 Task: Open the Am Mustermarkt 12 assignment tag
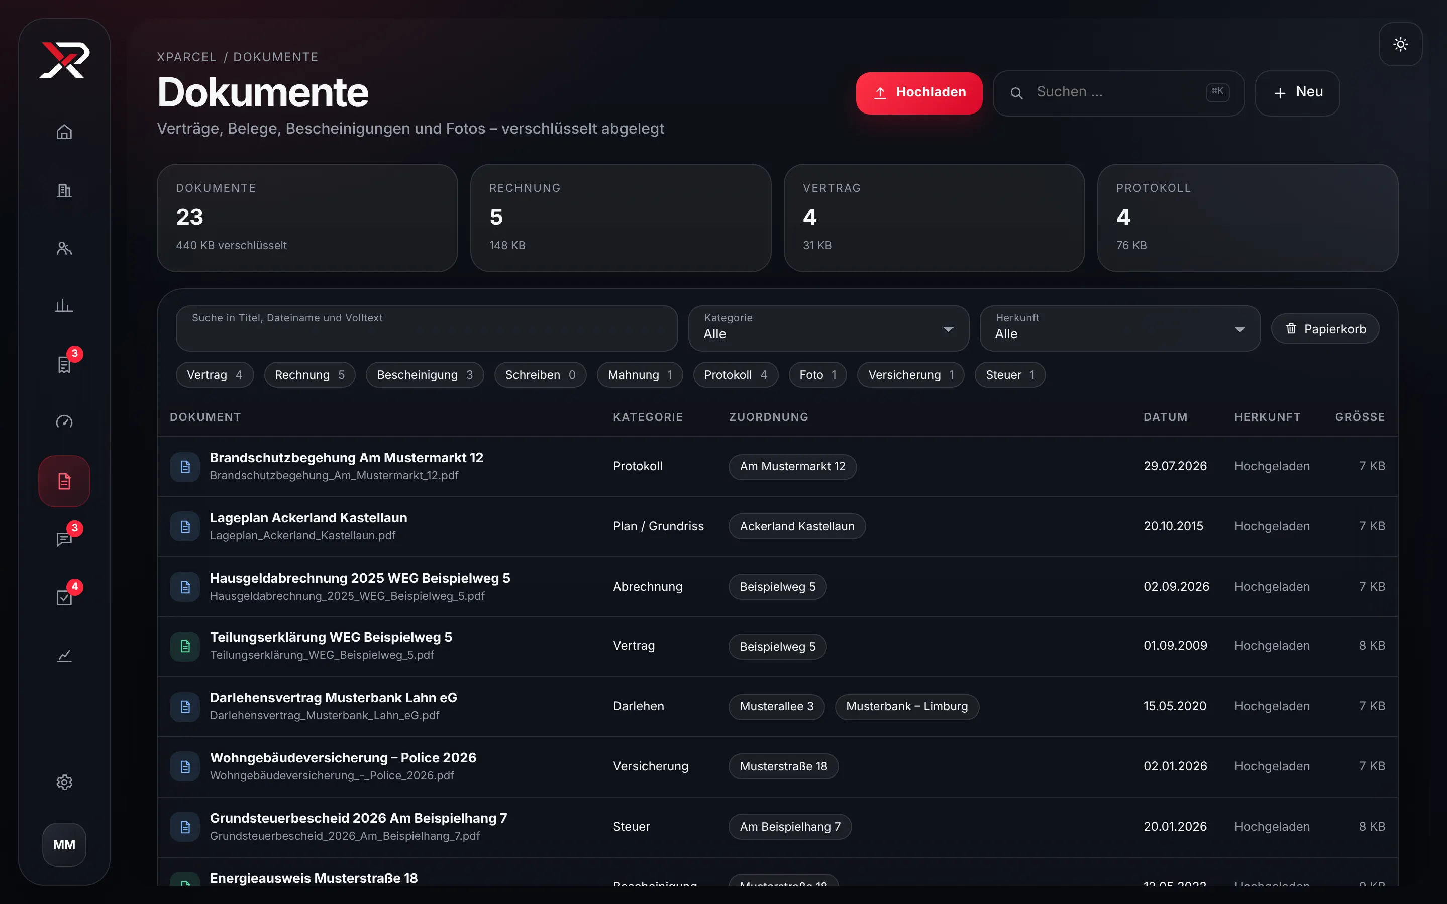click(x=792, y=467)
